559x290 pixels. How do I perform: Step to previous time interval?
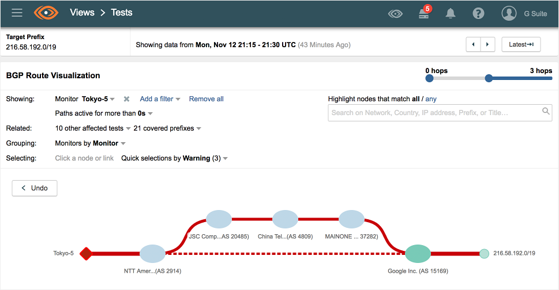(474, 44)
